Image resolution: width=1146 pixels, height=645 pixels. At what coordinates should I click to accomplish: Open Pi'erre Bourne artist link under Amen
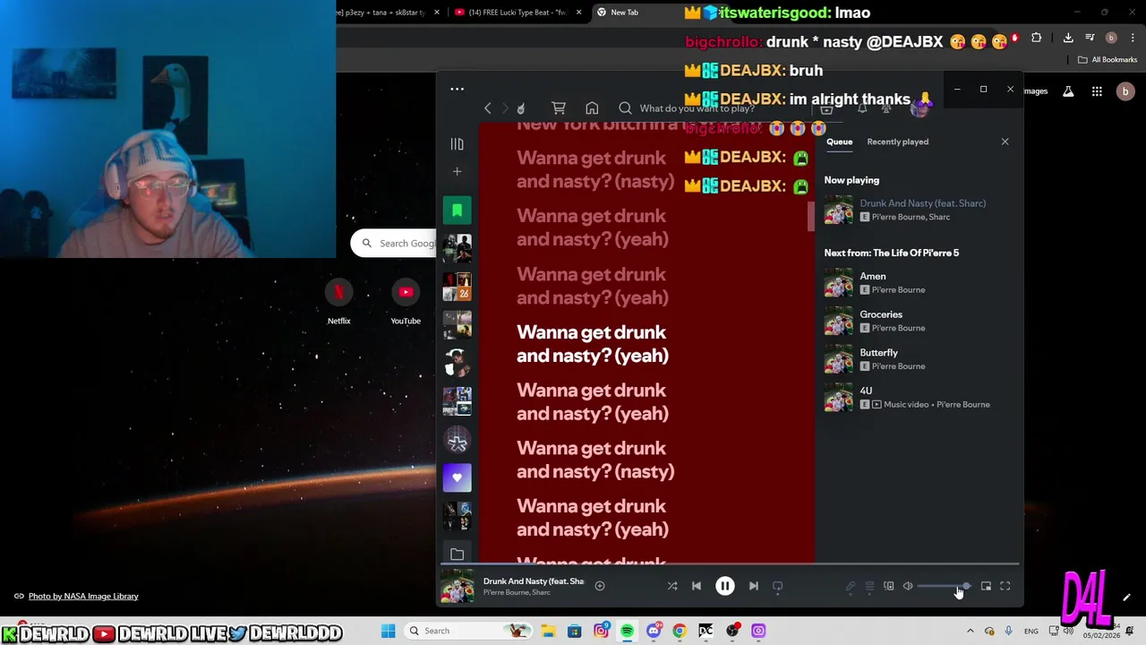(x=898, y=290)
